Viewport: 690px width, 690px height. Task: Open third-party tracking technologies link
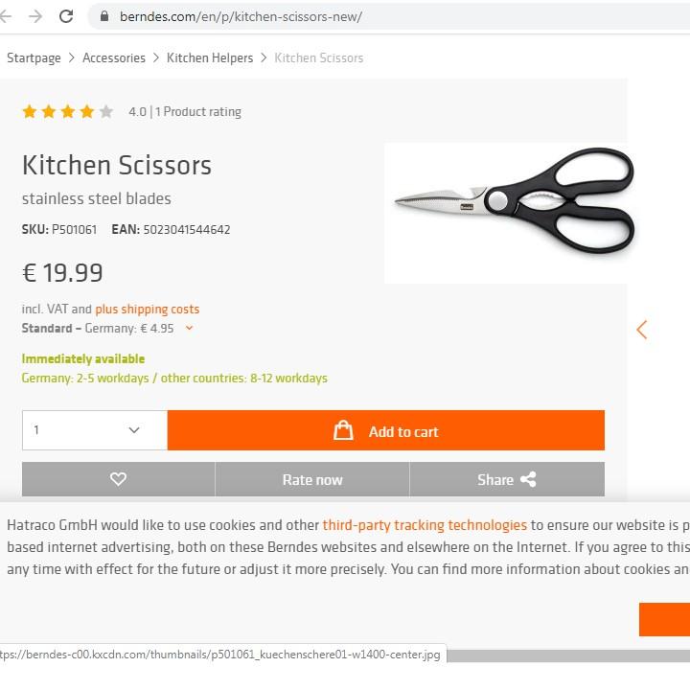(425, 525)
